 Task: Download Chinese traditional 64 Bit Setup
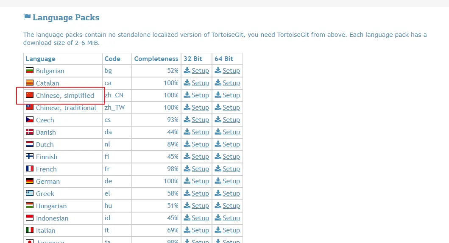[227, 108]
